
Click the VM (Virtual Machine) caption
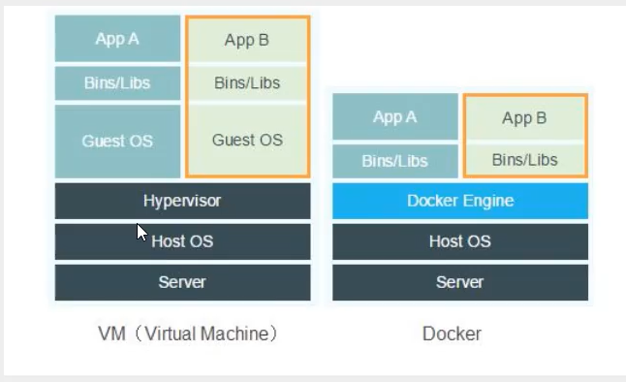[188, 334]
